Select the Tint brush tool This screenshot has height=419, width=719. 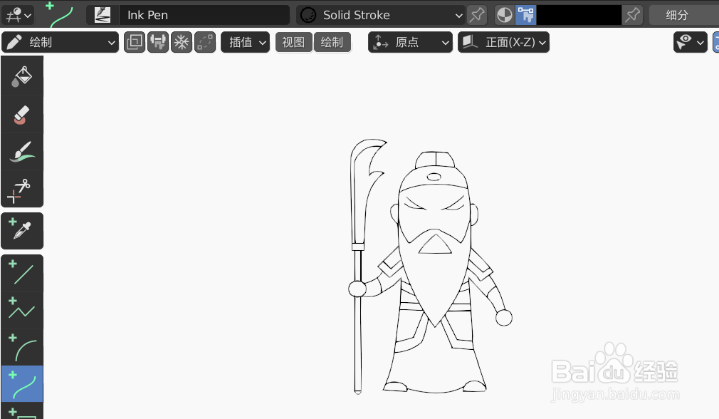pos(22,152)
